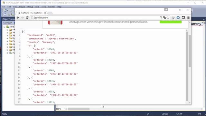Click the Ready status text in SSMS
Screen dimensions: 206x116
5,114
